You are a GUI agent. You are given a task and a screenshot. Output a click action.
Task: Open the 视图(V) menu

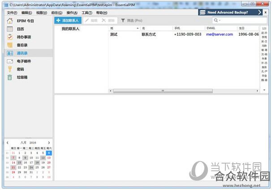[42, 13]
